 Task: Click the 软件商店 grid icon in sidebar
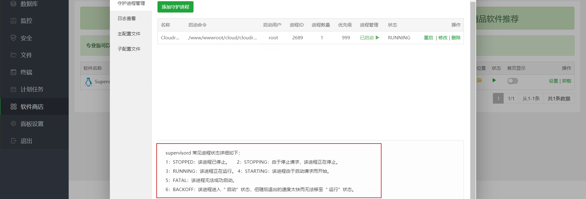click(x=13, y=106)
